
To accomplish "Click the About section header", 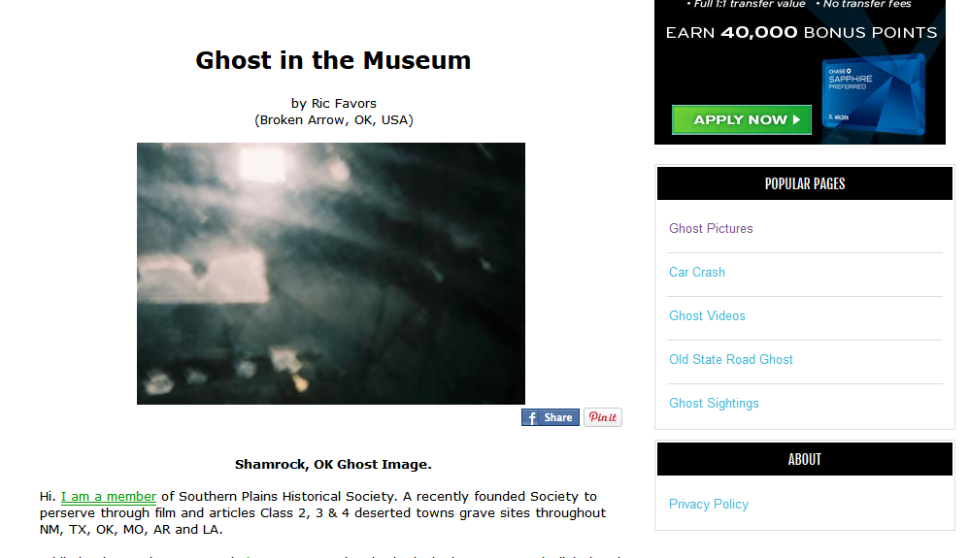I will pyautogui.click(x=805, y=459).
